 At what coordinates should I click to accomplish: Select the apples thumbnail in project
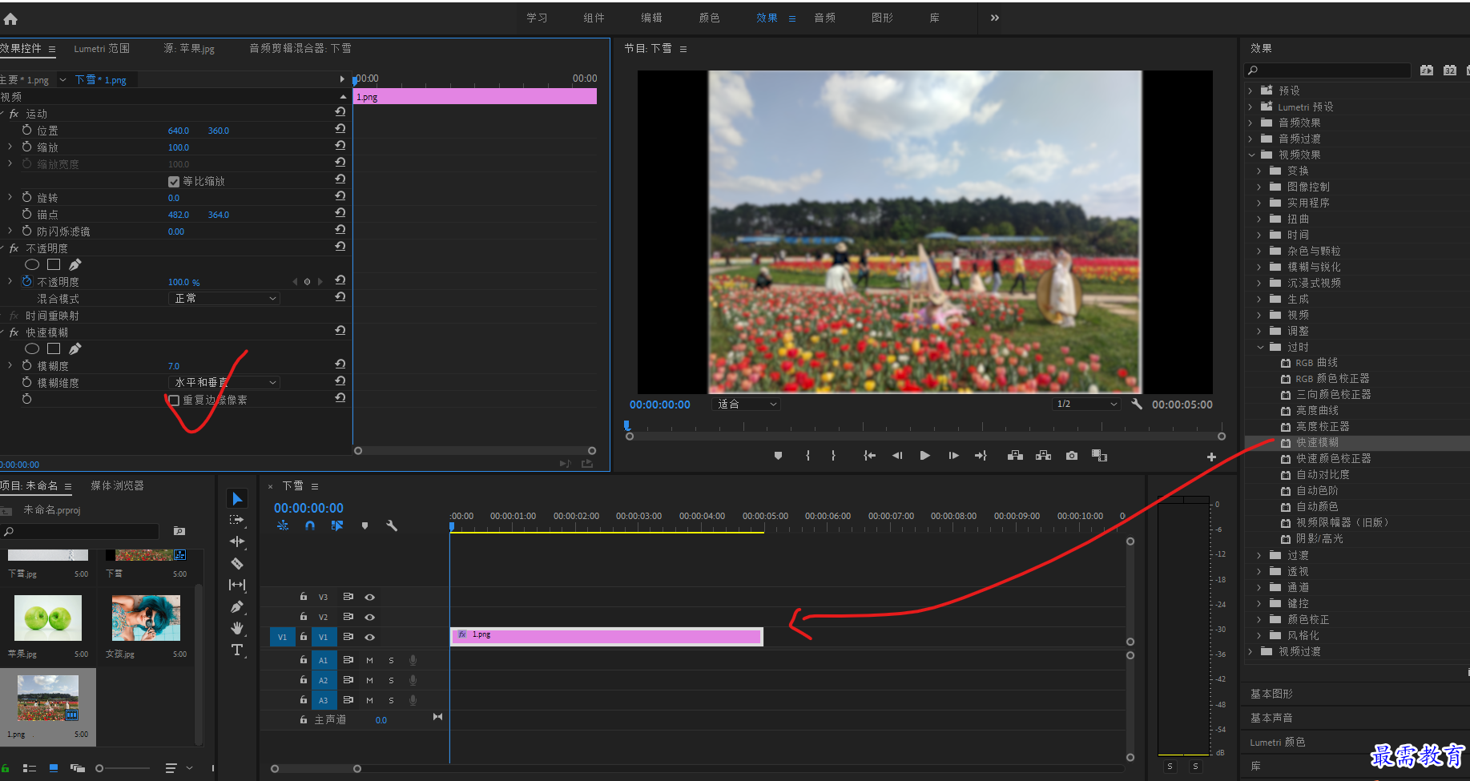point(48,618)
